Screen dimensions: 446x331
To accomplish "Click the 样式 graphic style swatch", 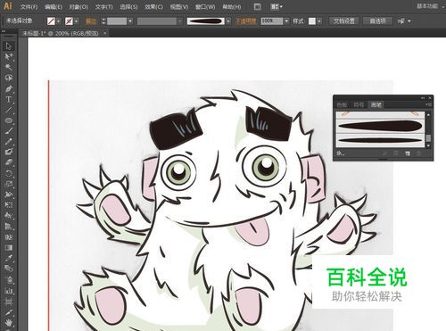I will coord(312,21).
